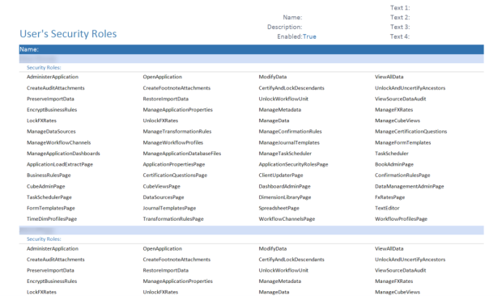Click CertifyAndLockDescendants in the first user's roles
The width and height of the screenshot is (502, 296).
(x=291, y=88)
